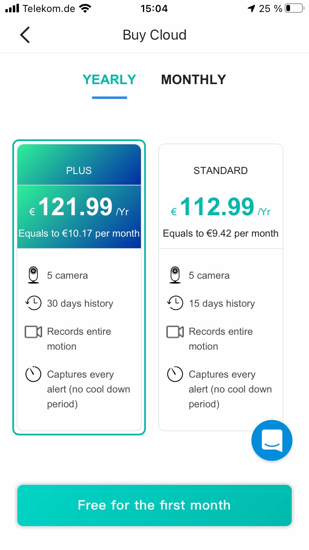309x550 pixels.
Task: Tap the battery indicator in status bar
Action: (x=293, y=8)
